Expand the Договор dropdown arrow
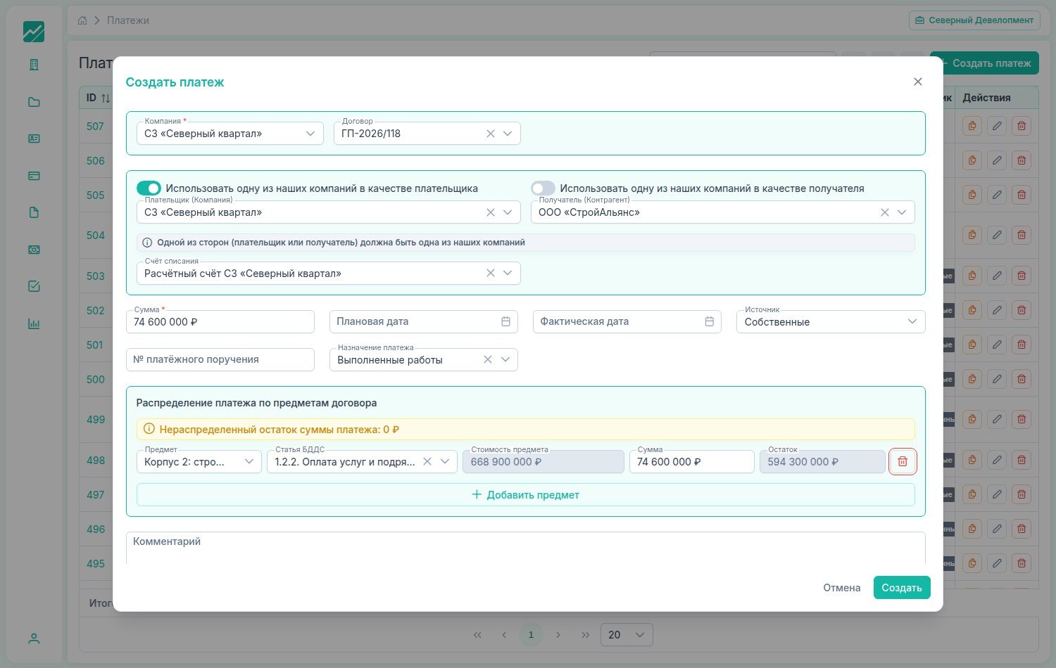This screenshot has width=1056, height=668. point(508,134)
